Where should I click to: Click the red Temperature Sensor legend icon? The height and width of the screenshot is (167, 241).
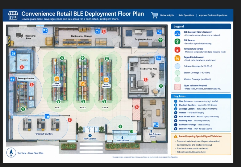tap(177, 50)
